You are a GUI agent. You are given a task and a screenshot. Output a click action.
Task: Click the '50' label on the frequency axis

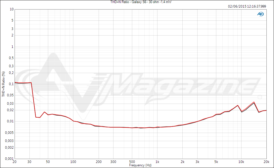click(x=48, y=162)
